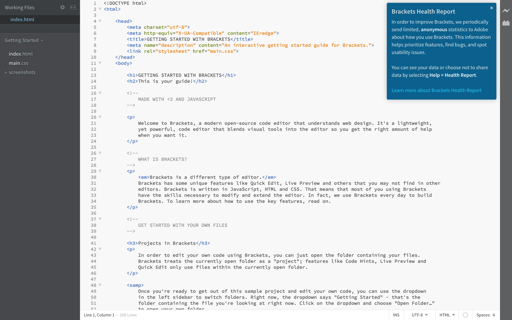Click the file tree toggle for screenshots
Screen dimensions: 512x320
(6, 72)
